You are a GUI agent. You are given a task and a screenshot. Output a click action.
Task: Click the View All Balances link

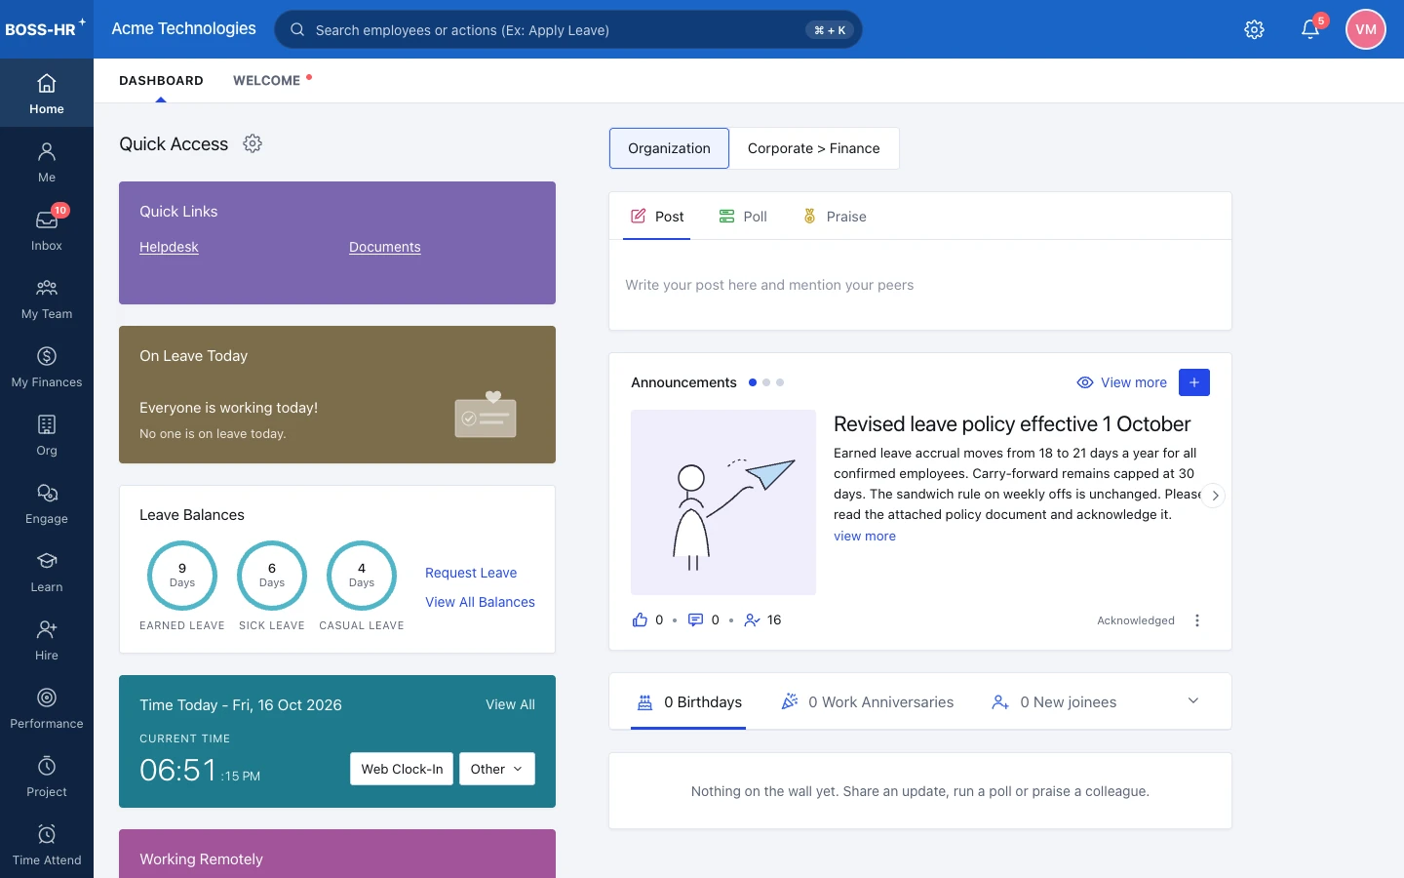click(x=480, y=602)
